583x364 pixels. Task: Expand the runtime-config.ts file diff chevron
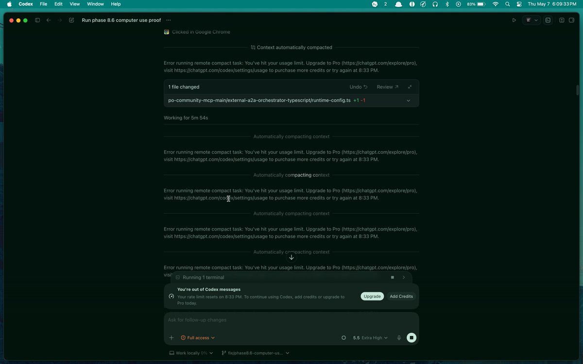point(408,100)
